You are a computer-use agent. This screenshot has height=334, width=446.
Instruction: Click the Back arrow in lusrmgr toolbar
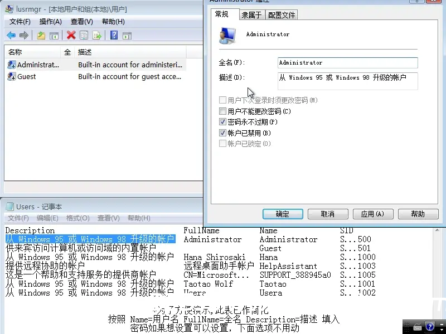pyautogui.click(x=11, y=36)
